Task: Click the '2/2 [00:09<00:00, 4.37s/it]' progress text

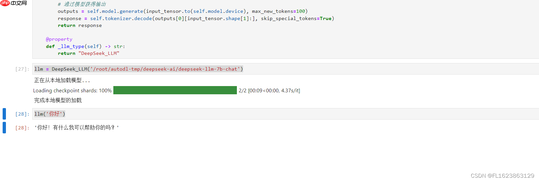Action: (269, 91)
